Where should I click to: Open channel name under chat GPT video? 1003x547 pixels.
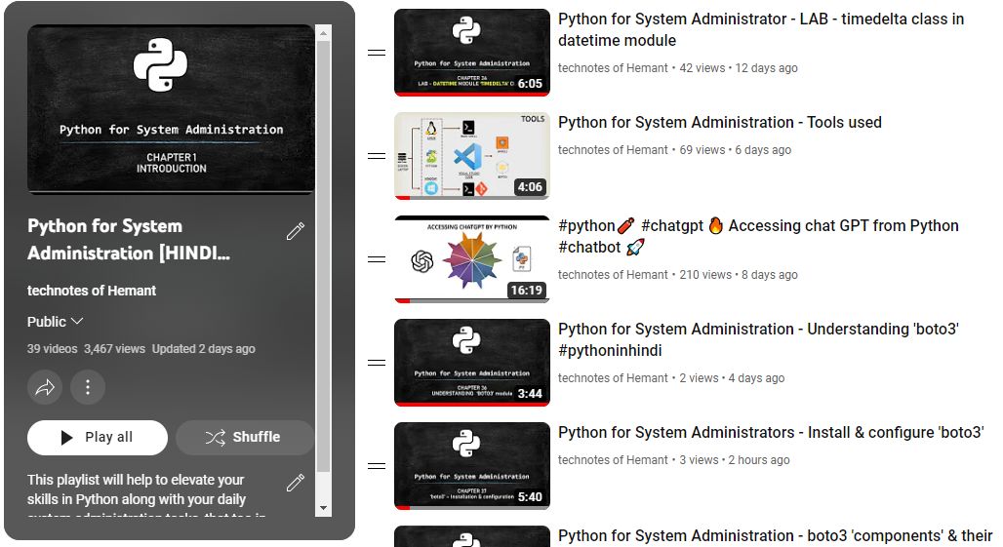tap(613, 275)
